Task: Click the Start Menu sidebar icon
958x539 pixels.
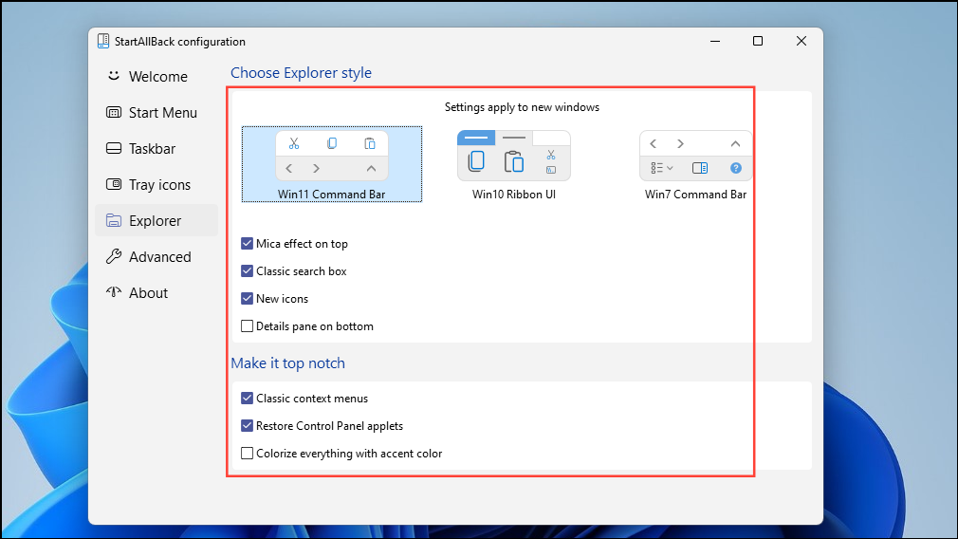Action: (114, 112)
